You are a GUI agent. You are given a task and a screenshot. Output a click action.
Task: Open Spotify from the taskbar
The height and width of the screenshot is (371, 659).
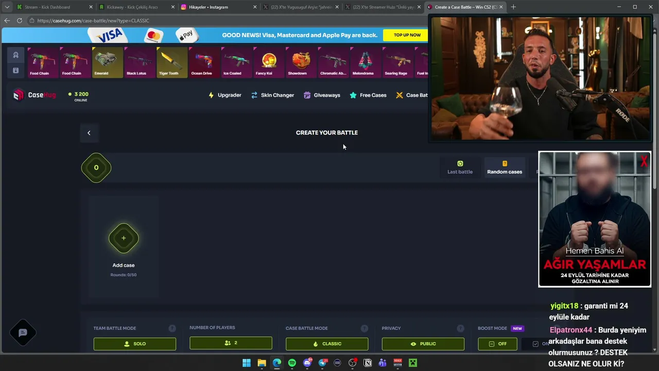pos(292,363)
